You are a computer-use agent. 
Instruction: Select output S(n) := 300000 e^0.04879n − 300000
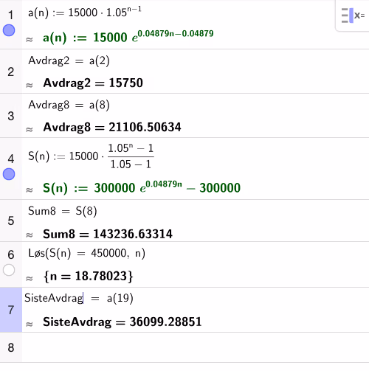(142, 187)
